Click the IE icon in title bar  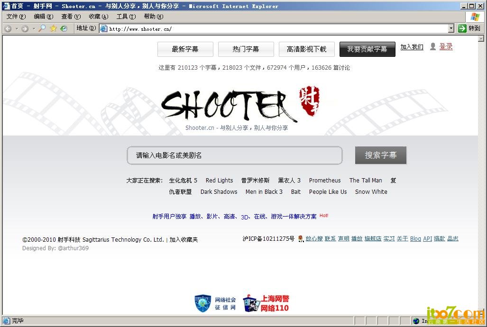[6, 6]
